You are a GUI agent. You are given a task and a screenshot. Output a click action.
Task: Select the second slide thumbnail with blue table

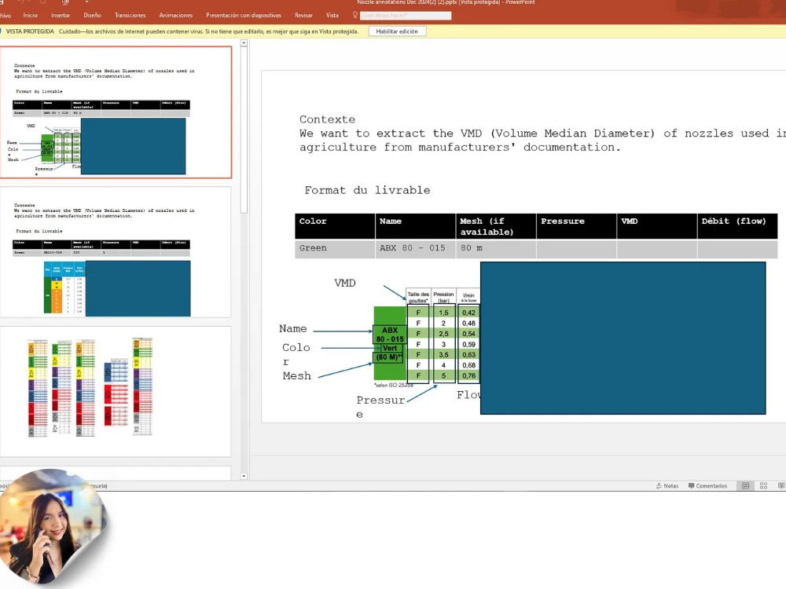(x=116, y=252)
